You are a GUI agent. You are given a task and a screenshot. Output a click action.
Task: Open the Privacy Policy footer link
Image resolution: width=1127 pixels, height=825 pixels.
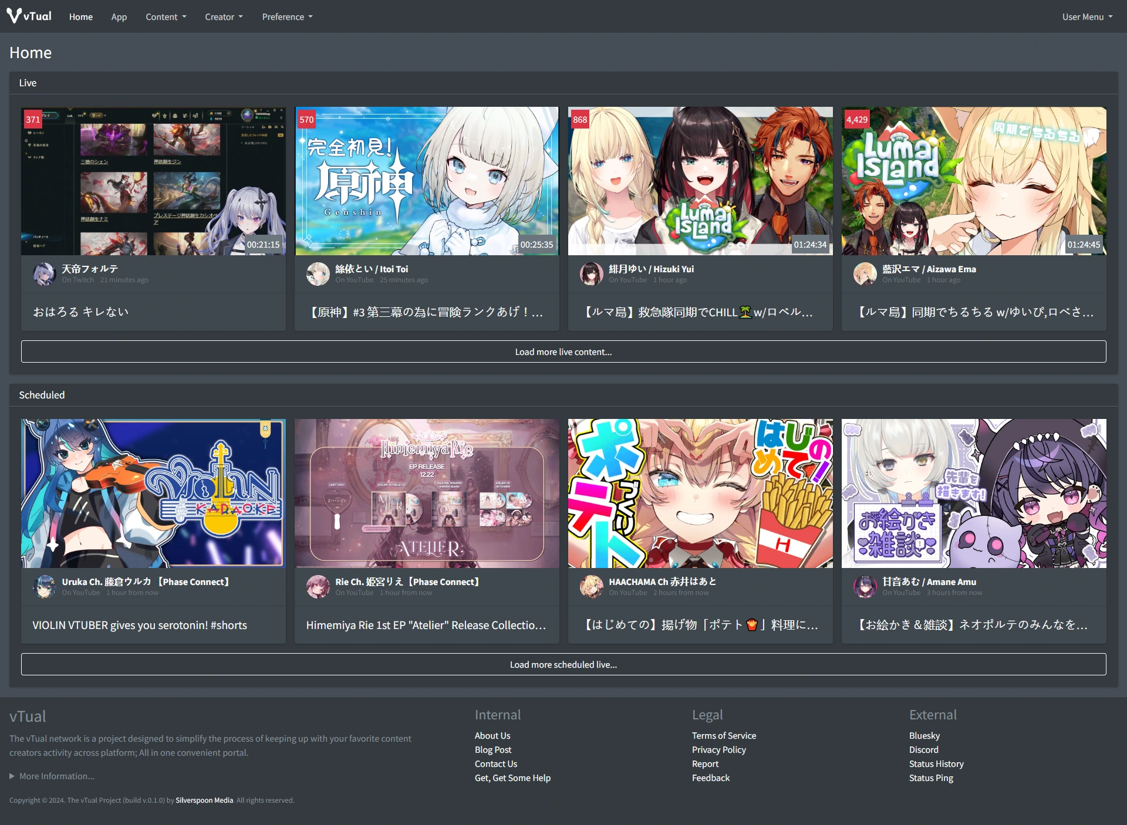click(718, 750)
